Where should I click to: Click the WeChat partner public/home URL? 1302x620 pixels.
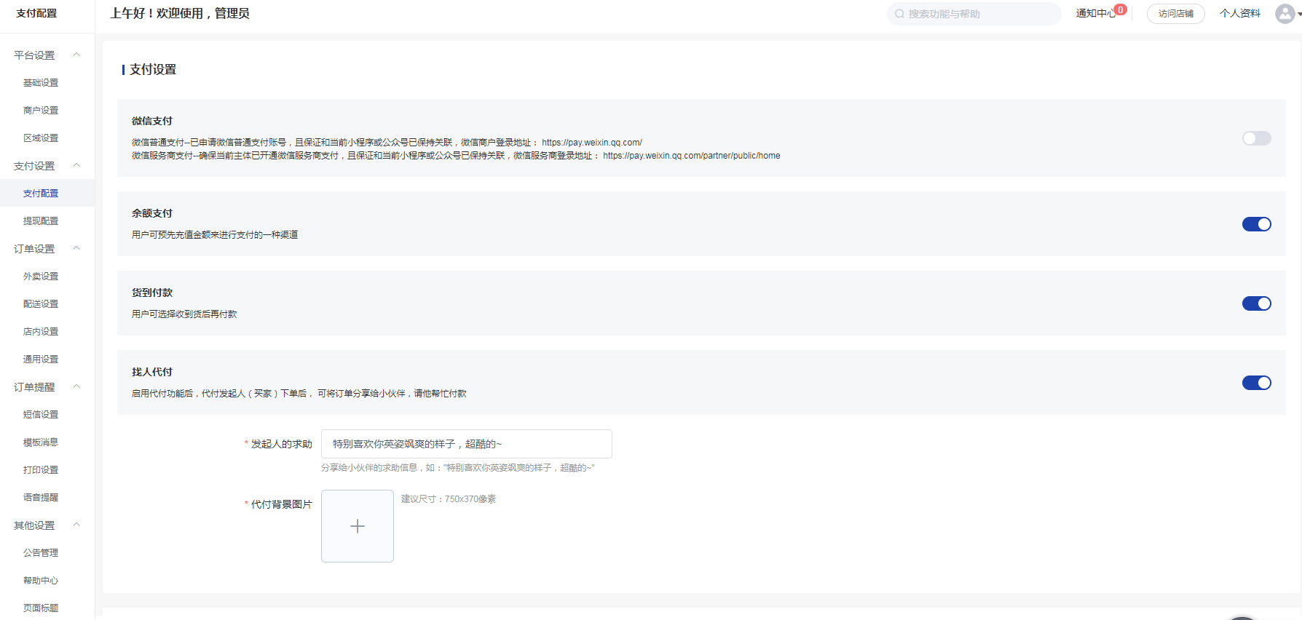(x=692, y=156)
